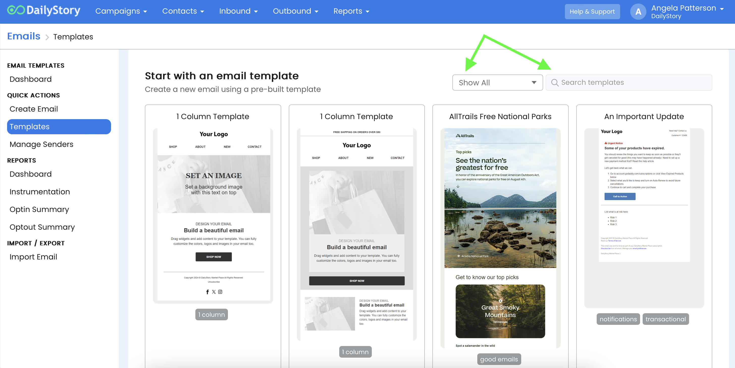
Task: Open the Optout Summary report
Action: coord(42,227)
